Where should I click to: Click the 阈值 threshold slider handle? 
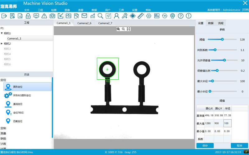(x=222, y=39)
